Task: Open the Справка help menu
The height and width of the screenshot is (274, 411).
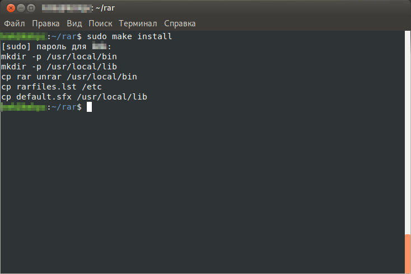Action: click(x=180, y=23)
